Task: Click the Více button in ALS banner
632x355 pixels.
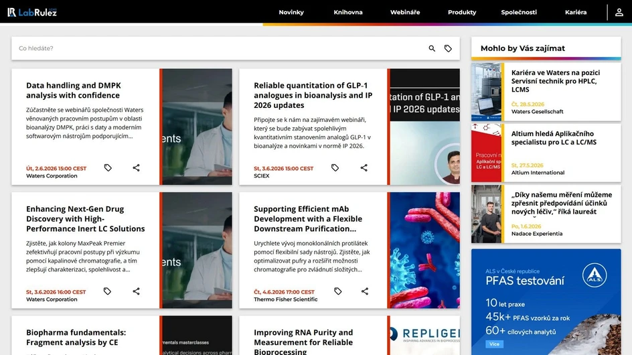Action: 494,344
